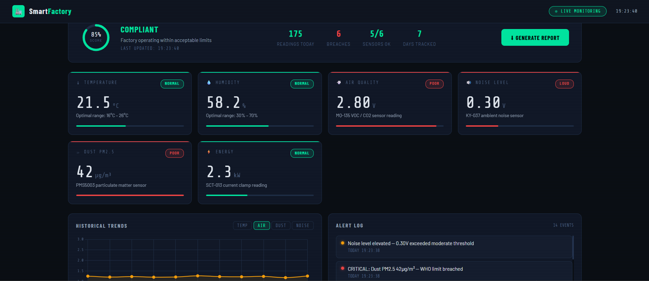Click Generate Report button
The image size is (649, 281).
(535, 38)
